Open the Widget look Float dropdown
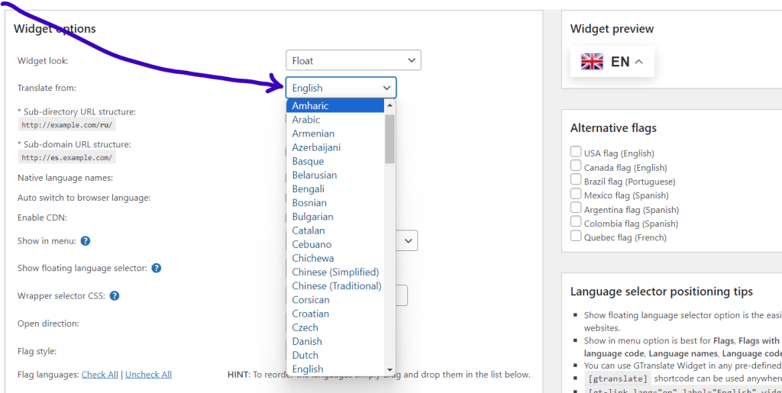Screen dimensions: 782x393 [354, 60]
